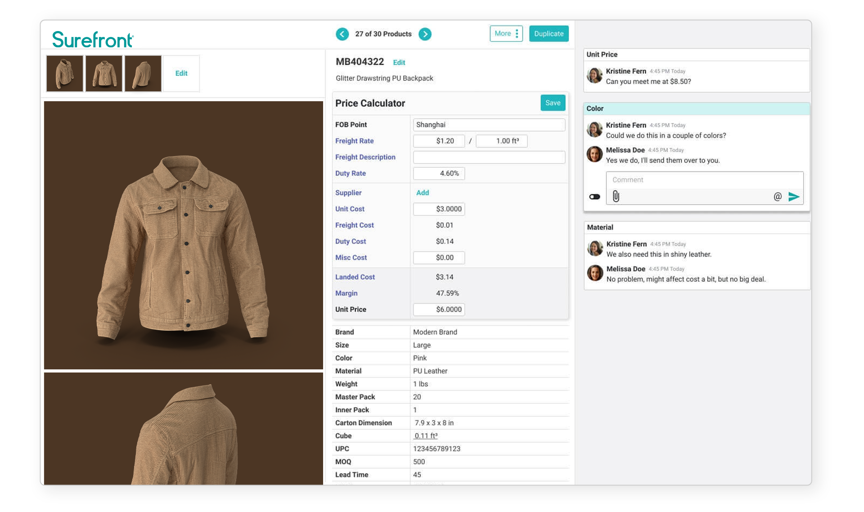Screen dimensions: 864x512
Task: Click the Duty Rate 4.60% field
Action: pyautogui.click(x=439, y=173)
